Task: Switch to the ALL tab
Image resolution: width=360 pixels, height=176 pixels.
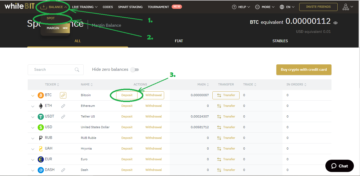Action: pyautogui.click(x=78, y=41)
